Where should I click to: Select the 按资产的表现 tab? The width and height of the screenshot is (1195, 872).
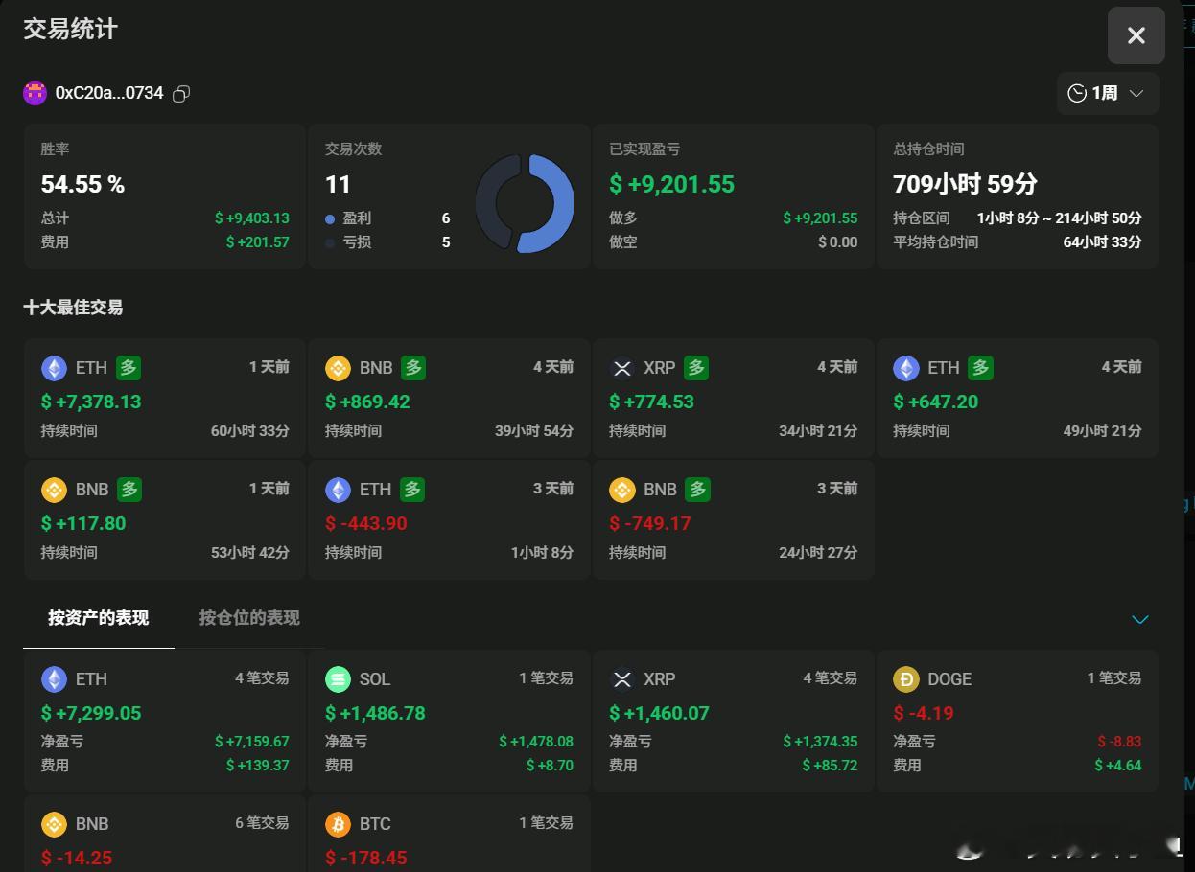tap(99, 618)
